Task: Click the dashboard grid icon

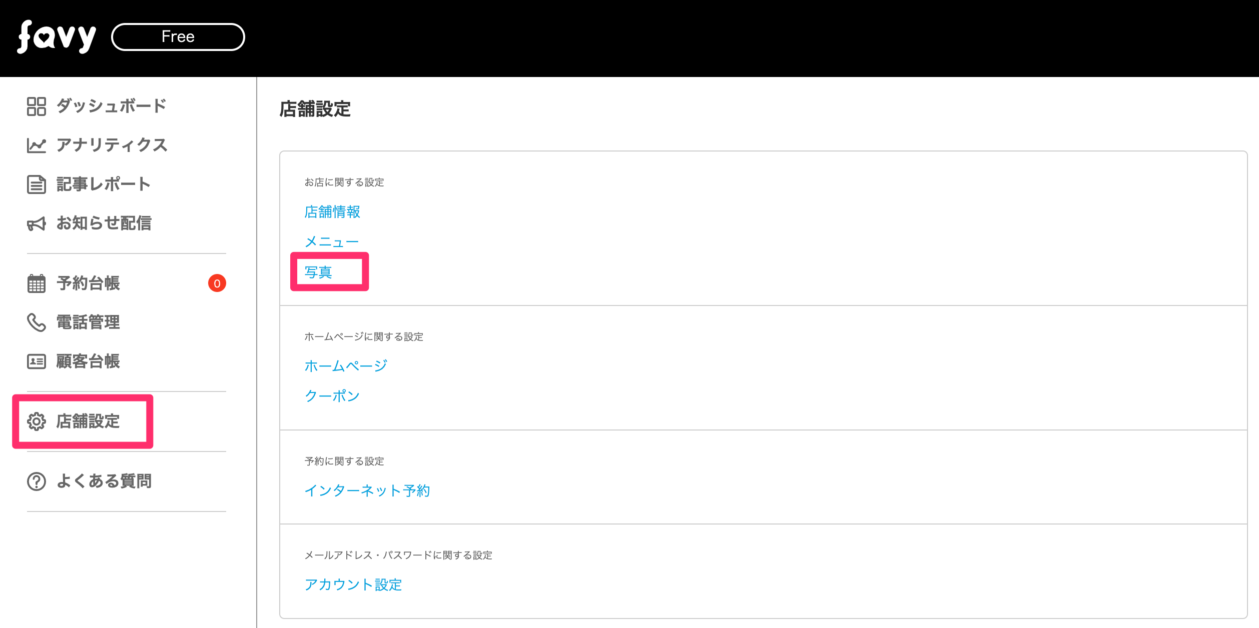Action: coord(37,106)
